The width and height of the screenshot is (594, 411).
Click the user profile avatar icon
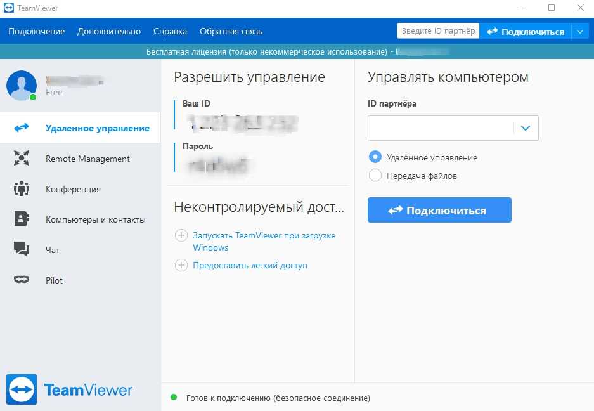[22, 86]
